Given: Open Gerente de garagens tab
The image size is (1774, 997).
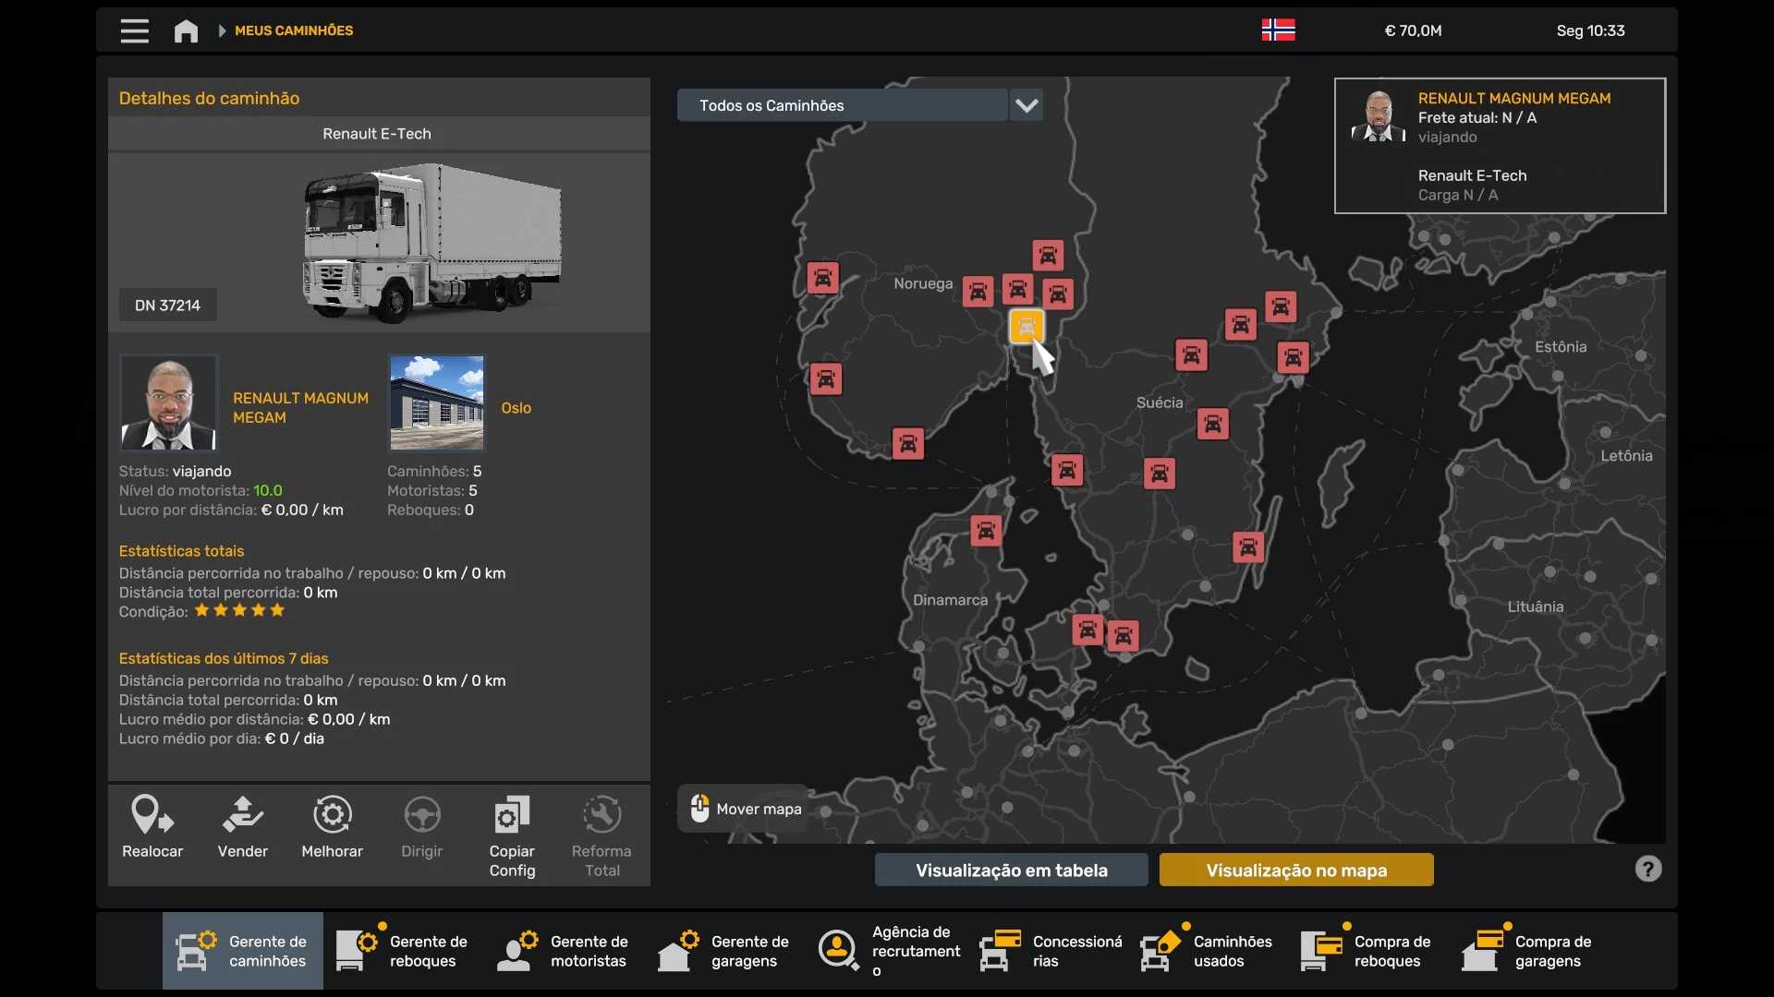Looking at the screenshot, I should coord(724,951).
